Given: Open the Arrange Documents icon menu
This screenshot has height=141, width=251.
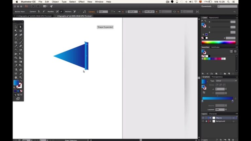Looking at the screenshot, I should point(45,6).
